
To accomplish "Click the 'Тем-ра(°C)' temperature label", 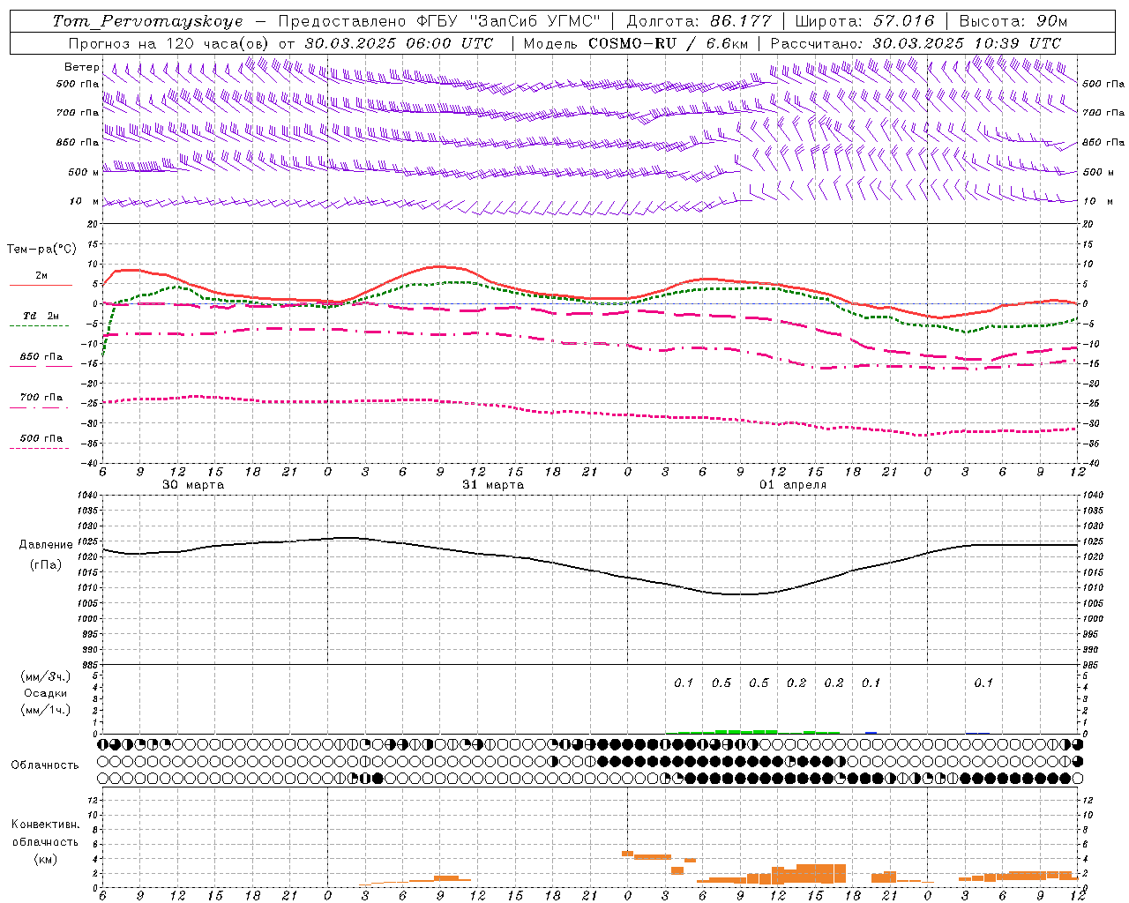I will pyautogui.click(x=41, y=250).
